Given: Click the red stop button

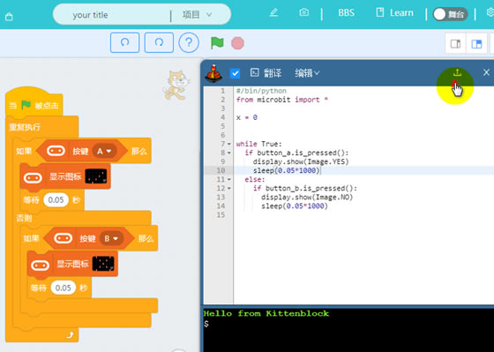Looking at the screenshot, I should click(x=237, y=43).
